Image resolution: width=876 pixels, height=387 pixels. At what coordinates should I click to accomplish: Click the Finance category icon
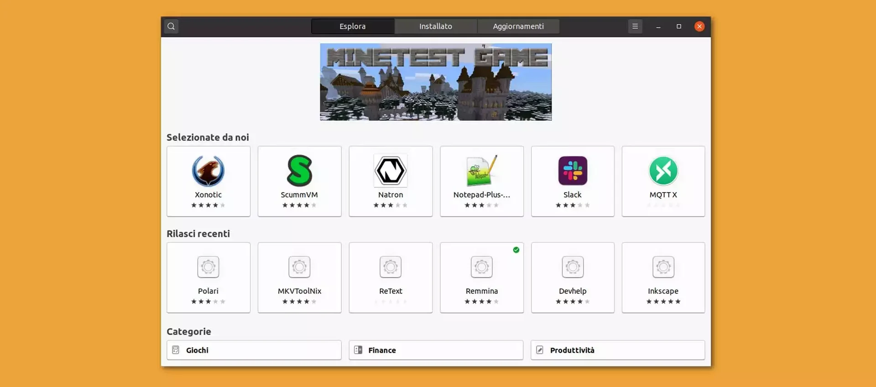pyautogui.click(x=358, y=350)
